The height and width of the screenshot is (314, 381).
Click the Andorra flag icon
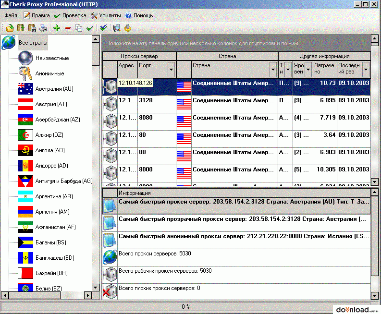(x=25, y=165)
